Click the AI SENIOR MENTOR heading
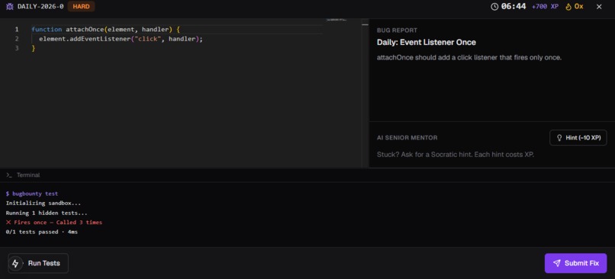The width and height of the screenshot is (615, 279). (x=407, y=138)
